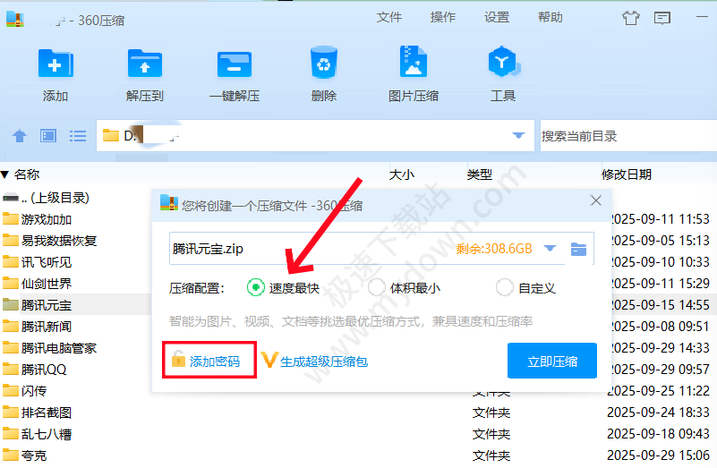Toggle sort arrow on the 名称 column

pyautogui.click(x=5, y=174)
